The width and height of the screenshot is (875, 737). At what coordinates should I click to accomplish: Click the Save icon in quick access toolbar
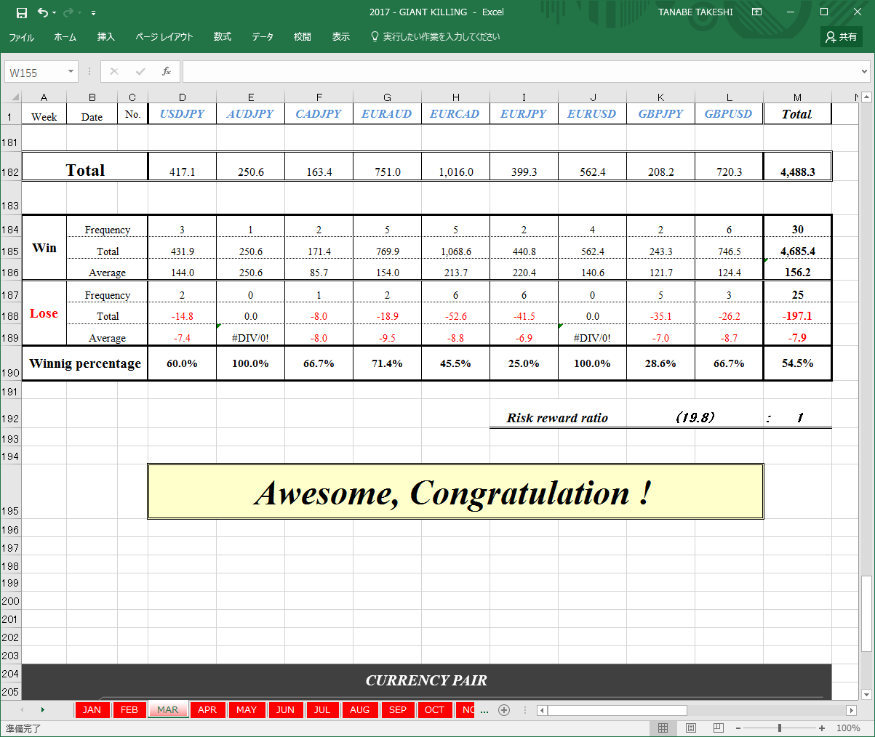pyautogui.click(x=22, y=12)
